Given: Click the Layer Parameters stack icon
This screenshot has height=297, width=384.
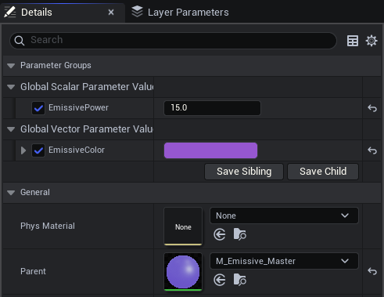Looking at the screenshot, I should point(137,12).
